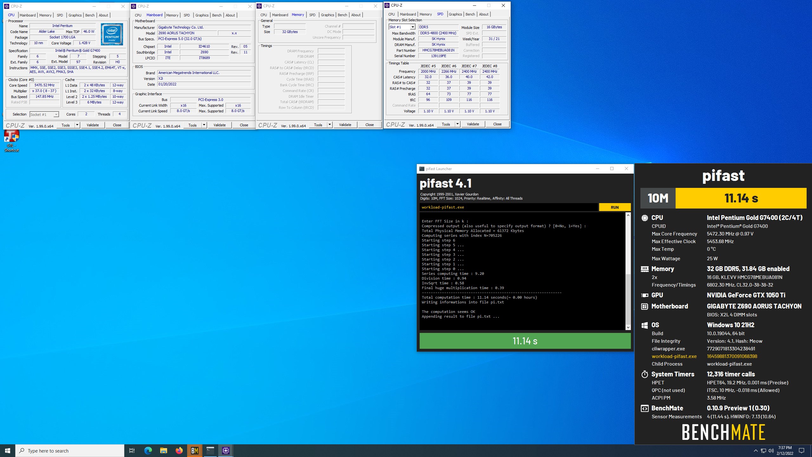Click the BenchMate code icon in panel
Image resolution: width=812 pixels, height=457 pixels.
pyautogui.click(x=645, y=408)
